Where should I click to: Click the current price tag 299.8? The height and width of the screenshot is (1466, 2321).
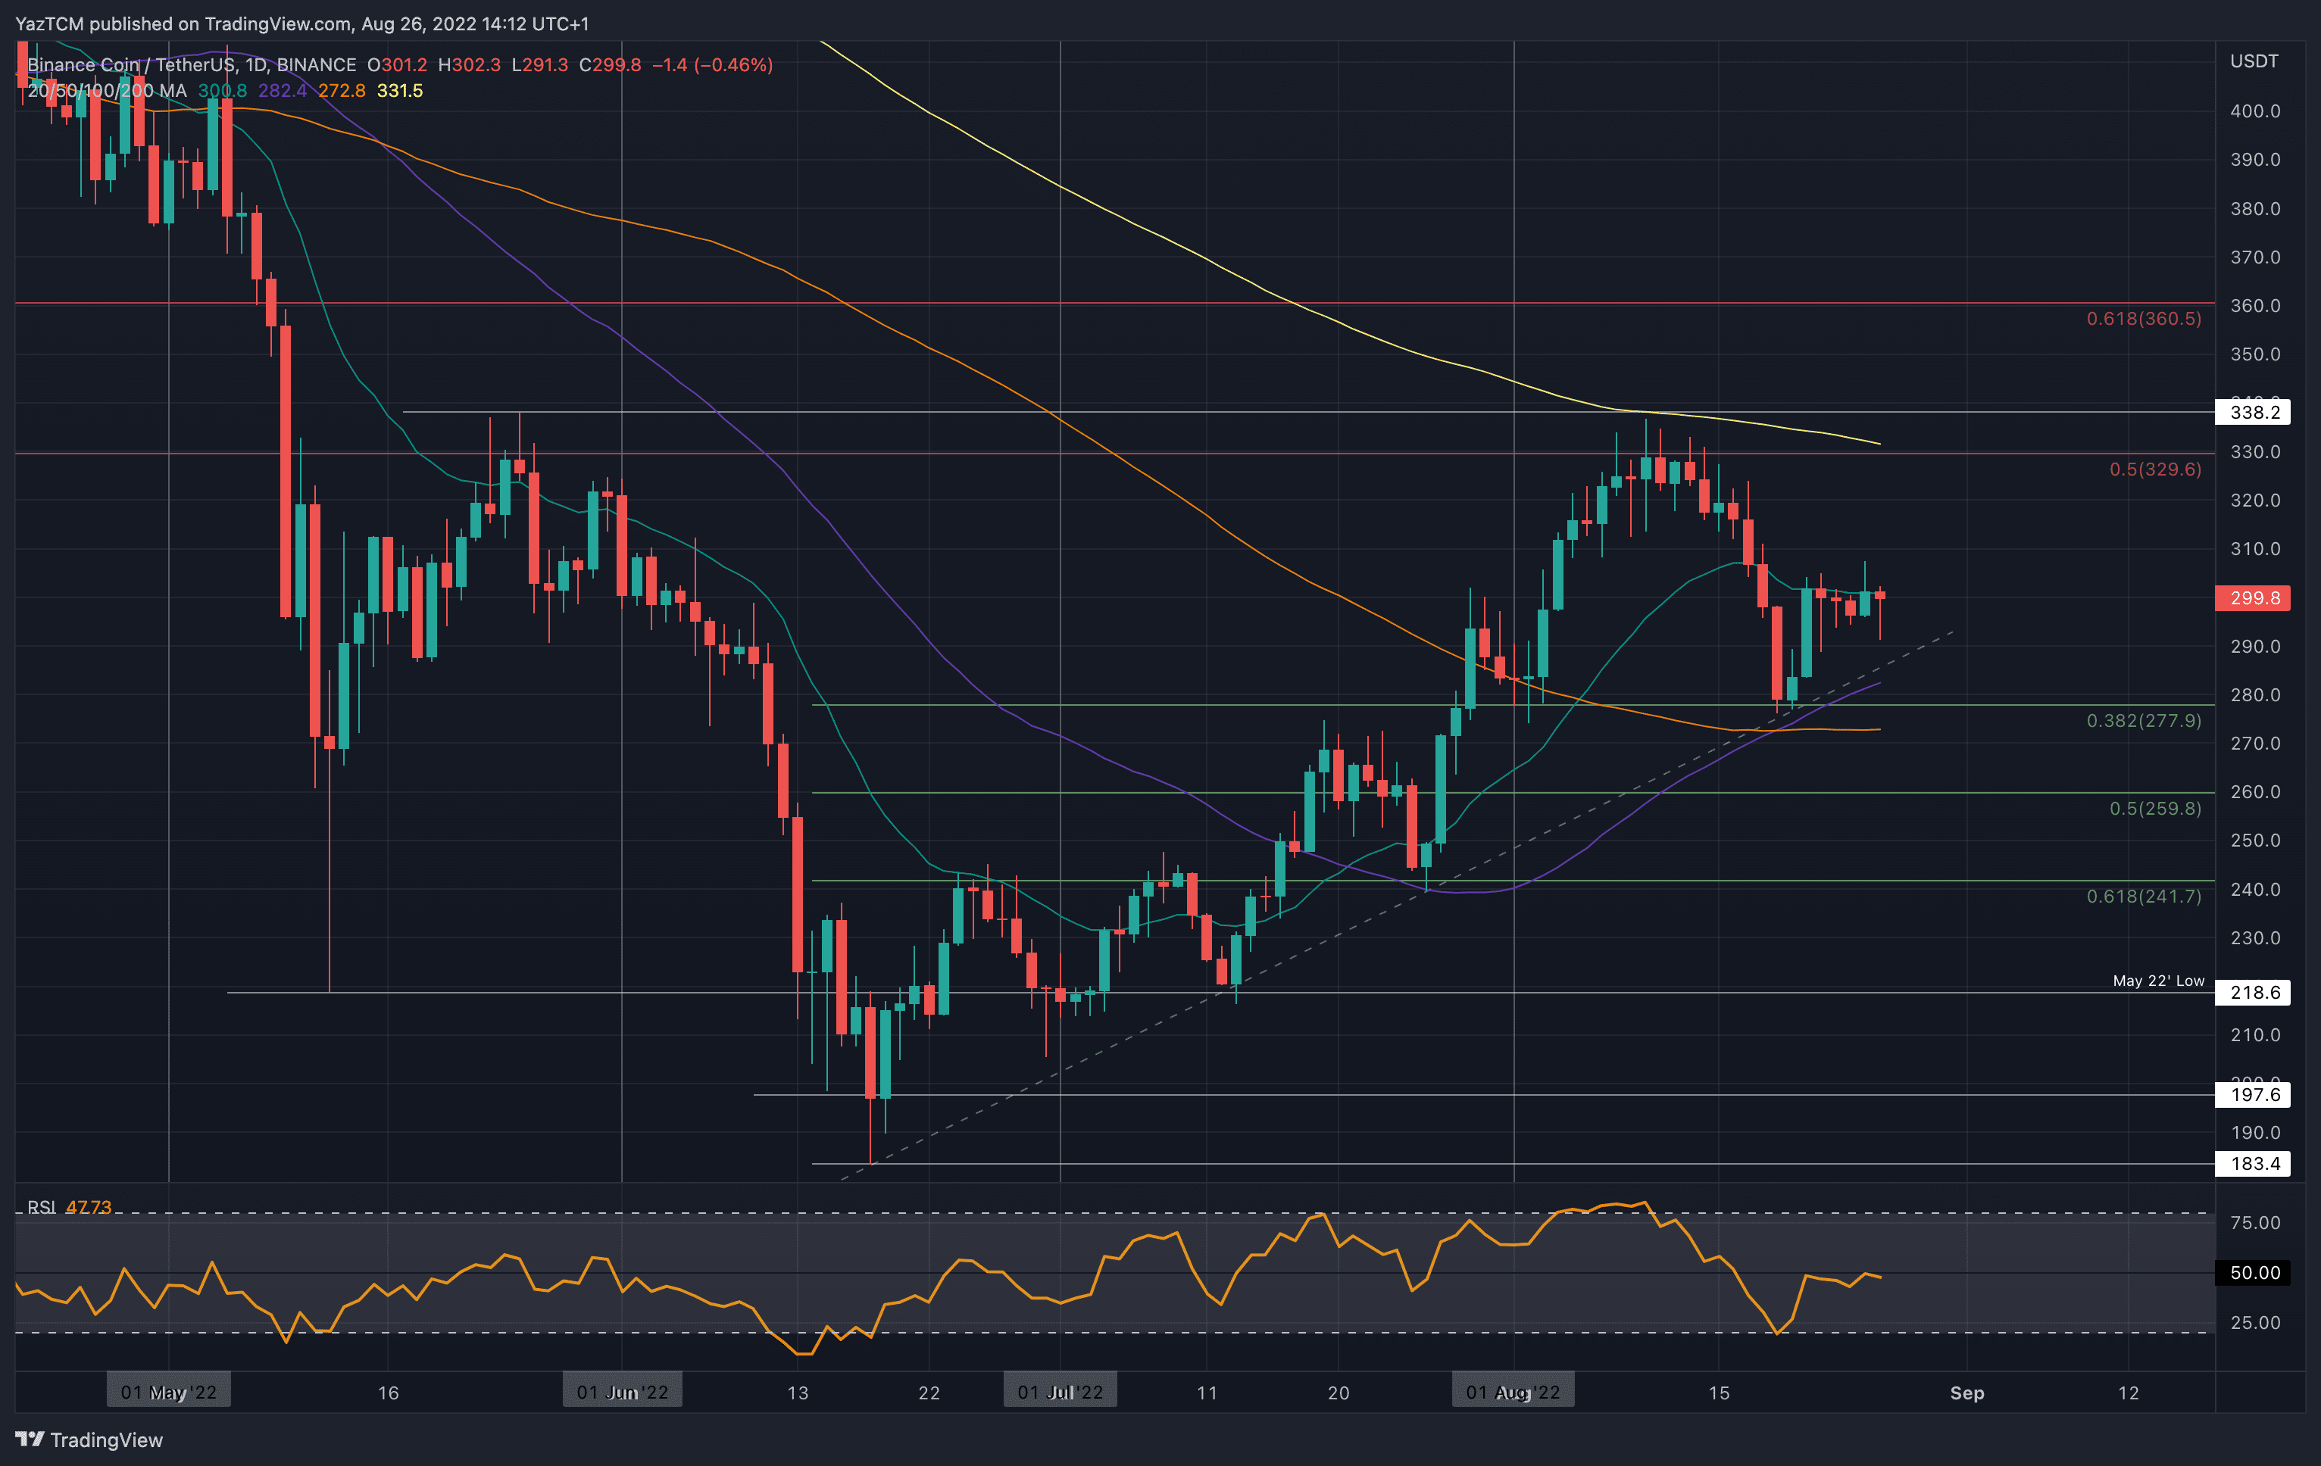[x=2254, y=598]
